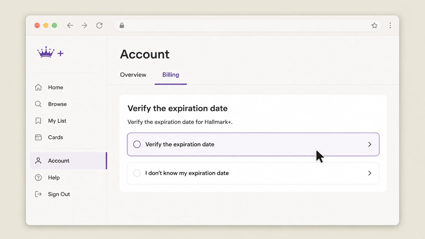Screen dimensions: 425x239
Task: Click the Help question mark icon
Action: coord(38,178)
